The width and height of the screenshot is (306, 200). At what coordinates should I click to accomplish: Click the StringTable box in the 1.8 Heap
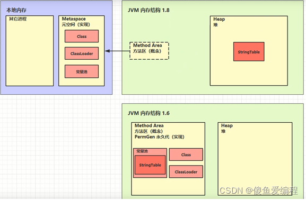[x=249, y=52]
